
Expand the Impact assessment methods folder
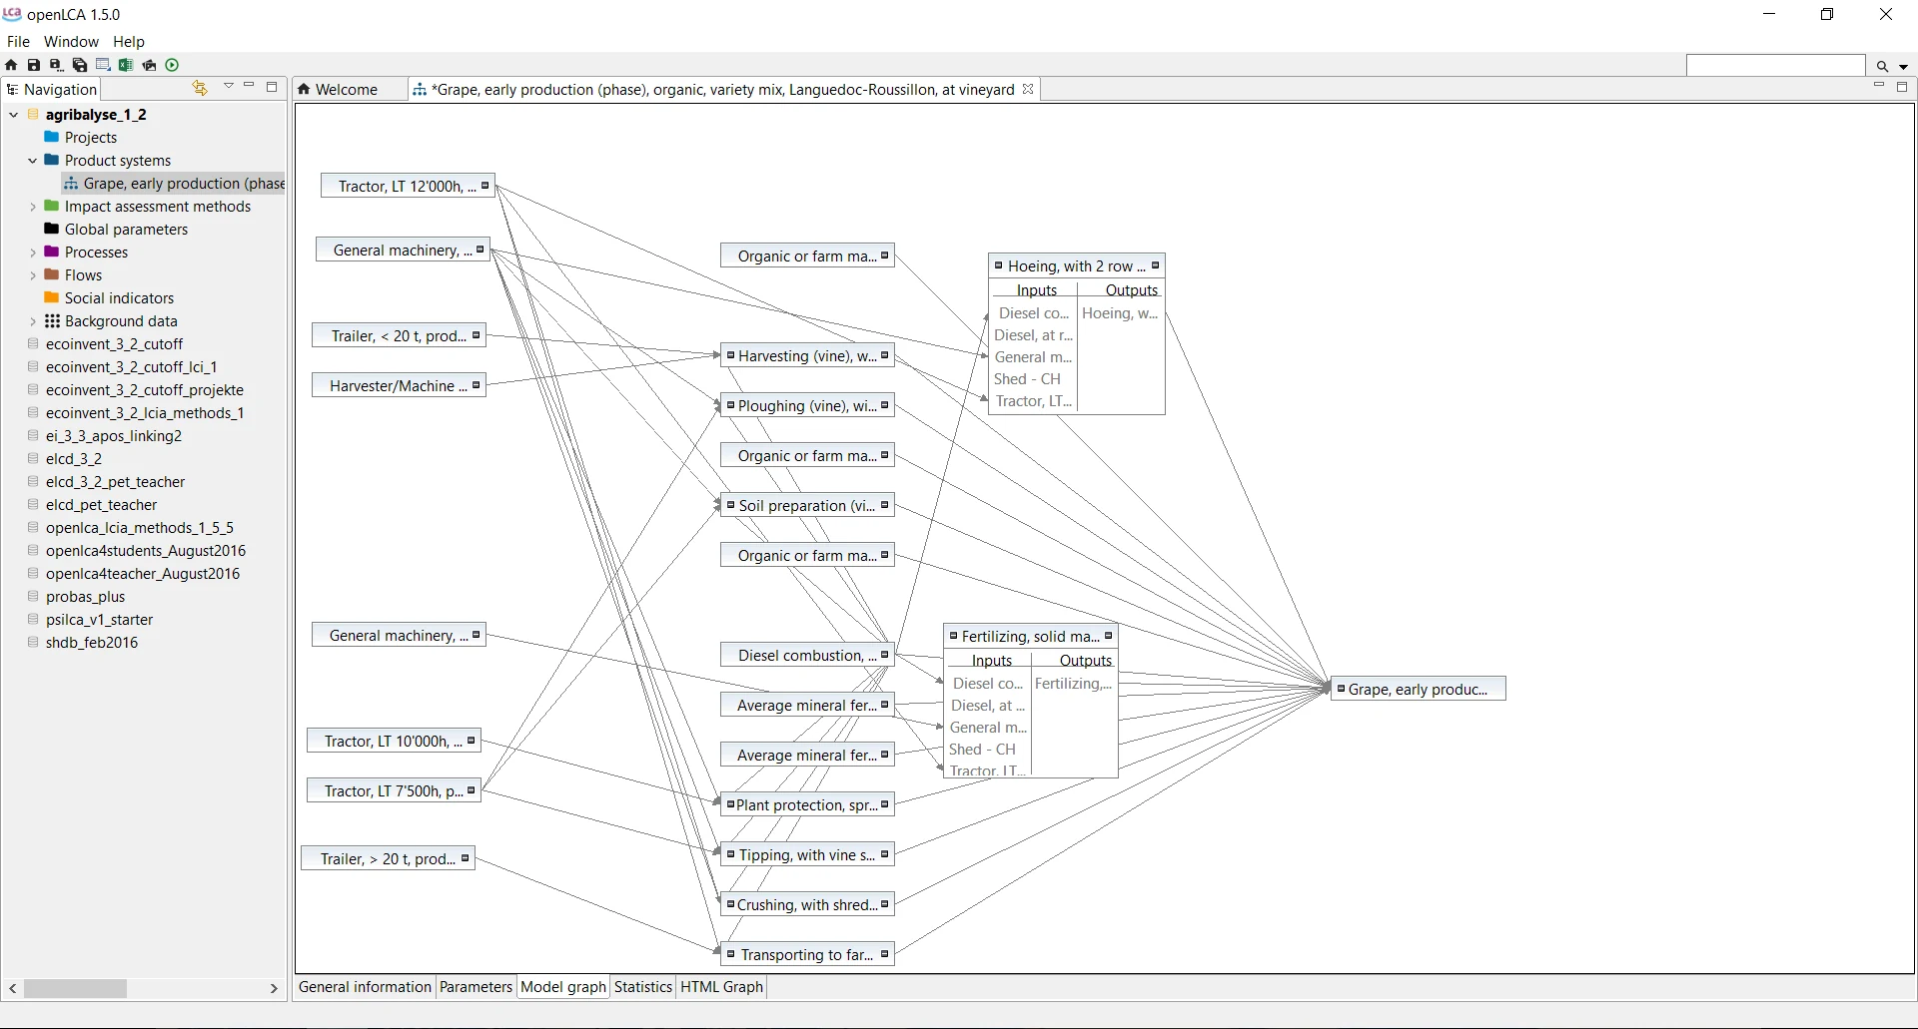coord(33,207)
